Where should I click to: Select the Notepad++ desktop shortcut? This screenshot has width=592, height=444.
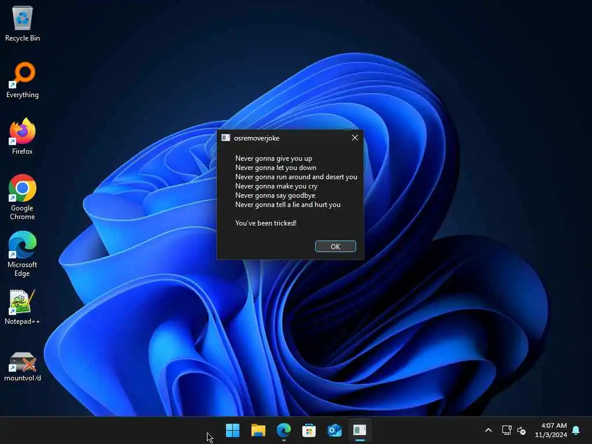[23, 306]
